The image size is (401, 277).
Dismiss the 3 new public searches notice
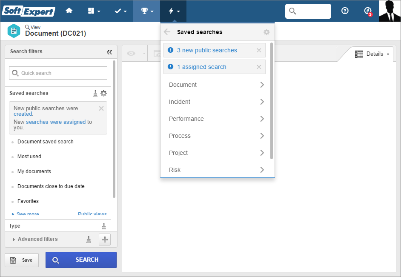[259, 50]
